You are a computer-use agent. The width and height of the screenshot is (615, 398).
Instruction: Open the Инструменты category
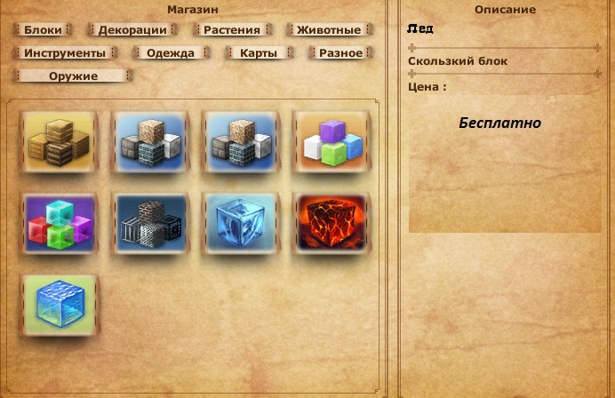coord(65,53)
